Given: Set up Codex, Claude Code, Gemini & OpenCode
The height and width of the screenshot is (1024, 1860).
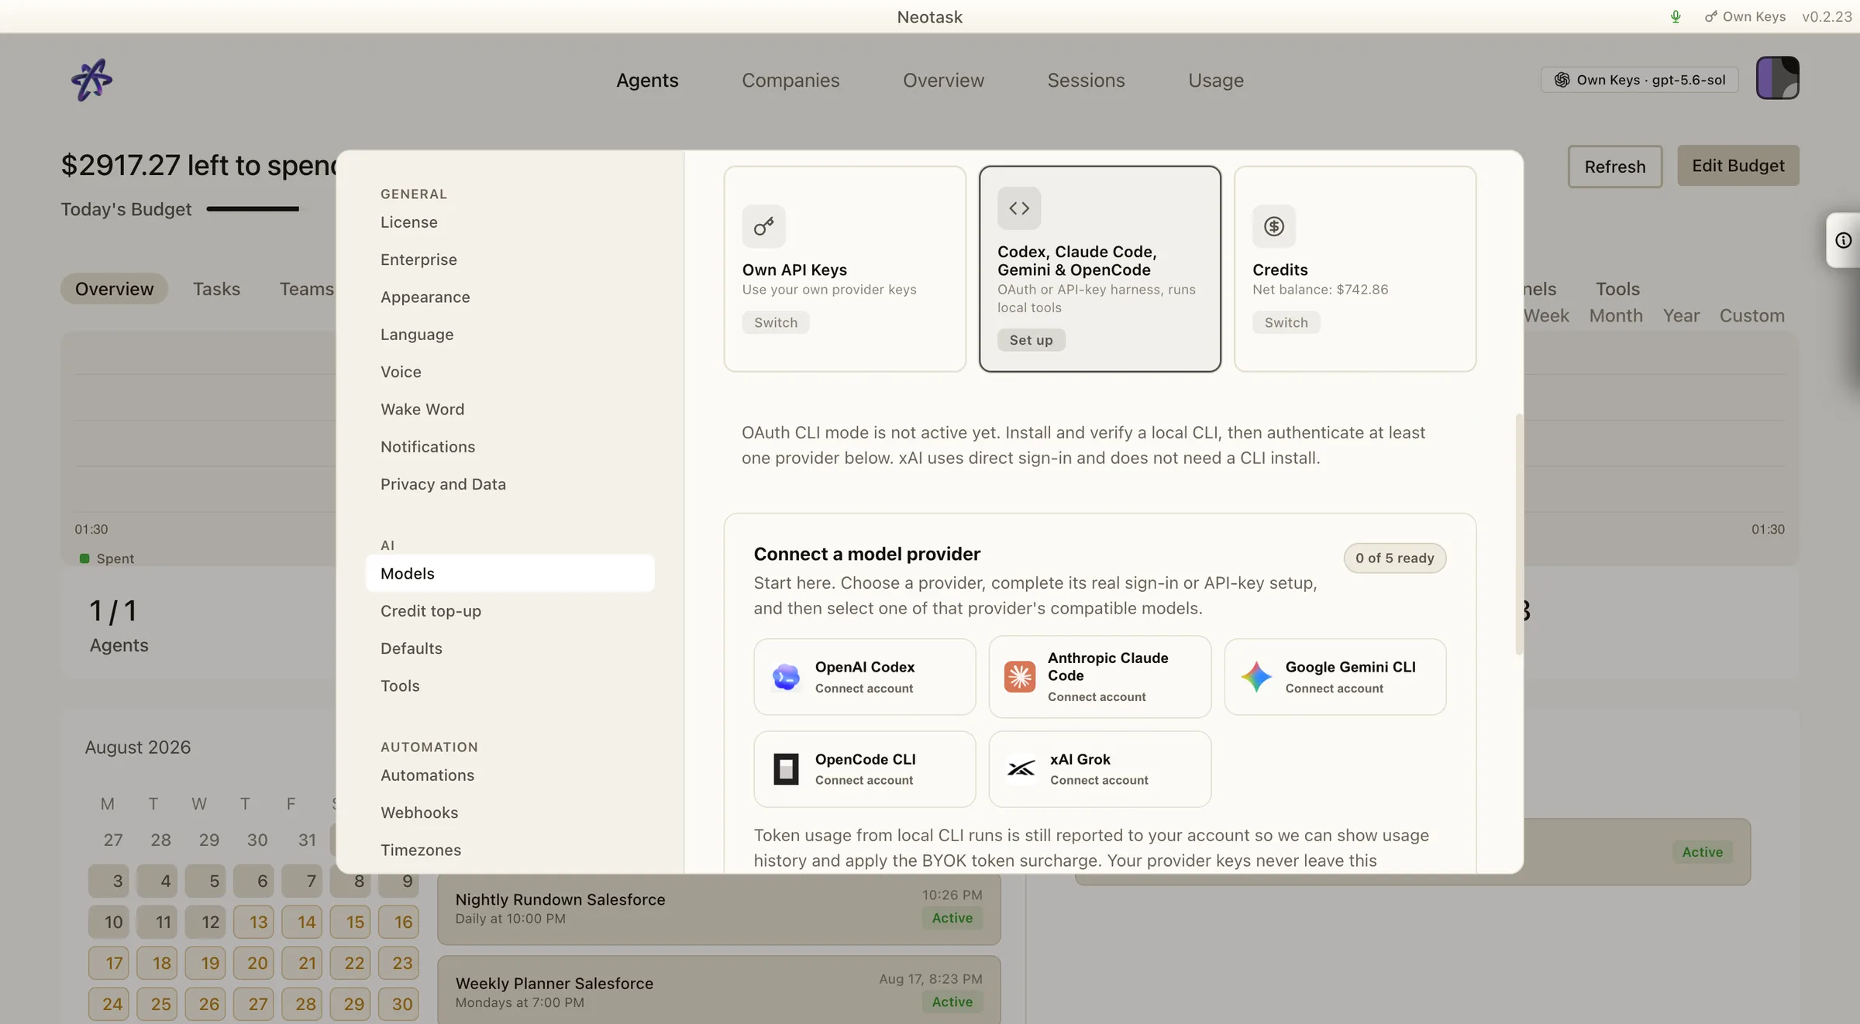Looking at the screenshot, I should [x=1031, y=340].
